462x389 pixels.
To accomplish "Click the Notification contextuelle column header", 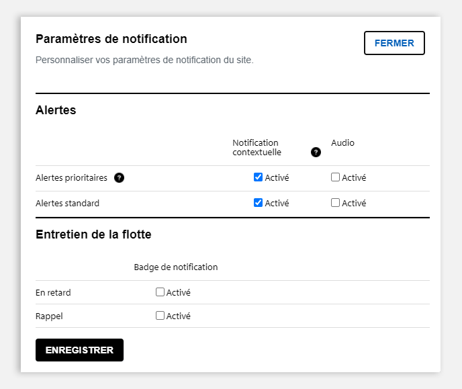I will pyautogui.click(x=257, y=147).
